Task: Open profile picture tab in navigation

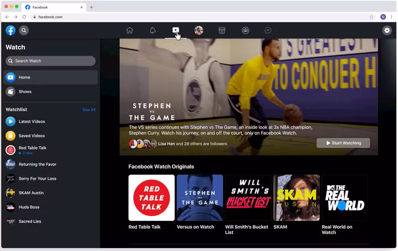Action: click(x=198, y=31)
